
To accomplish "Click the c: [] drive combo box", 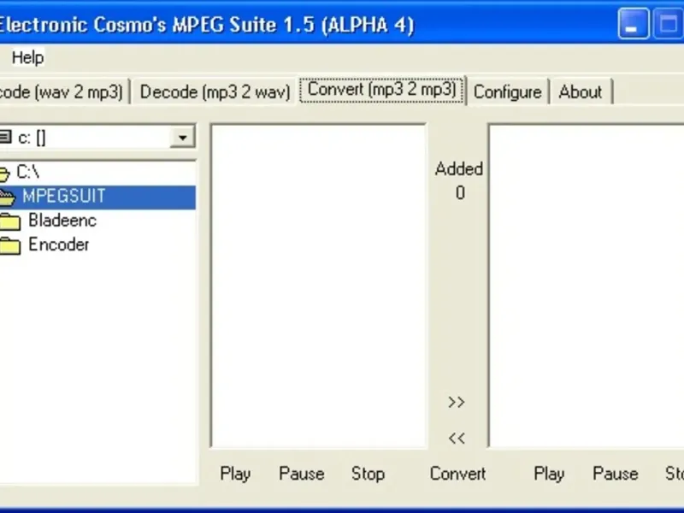I will pyautogui.click(x=97, y=138).
